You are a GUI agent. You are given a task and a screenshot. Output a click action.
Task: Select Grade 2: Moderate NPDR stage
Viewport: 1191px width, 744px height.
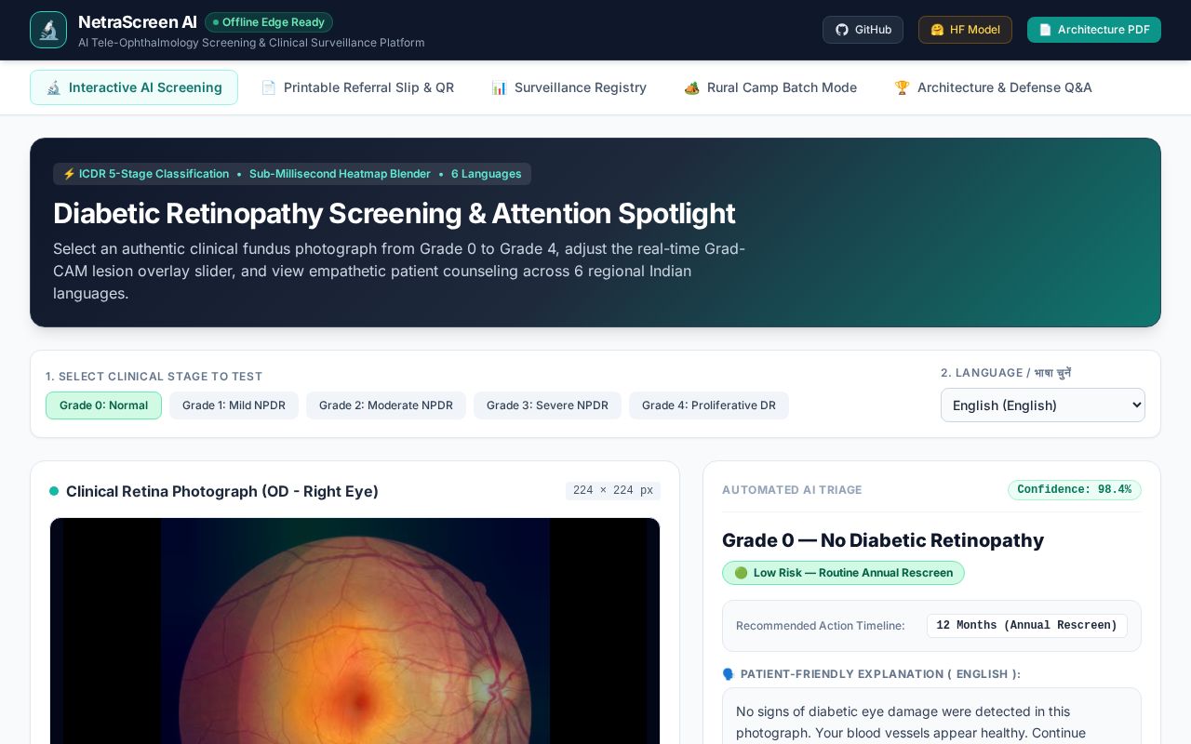[x=386, y=405]
